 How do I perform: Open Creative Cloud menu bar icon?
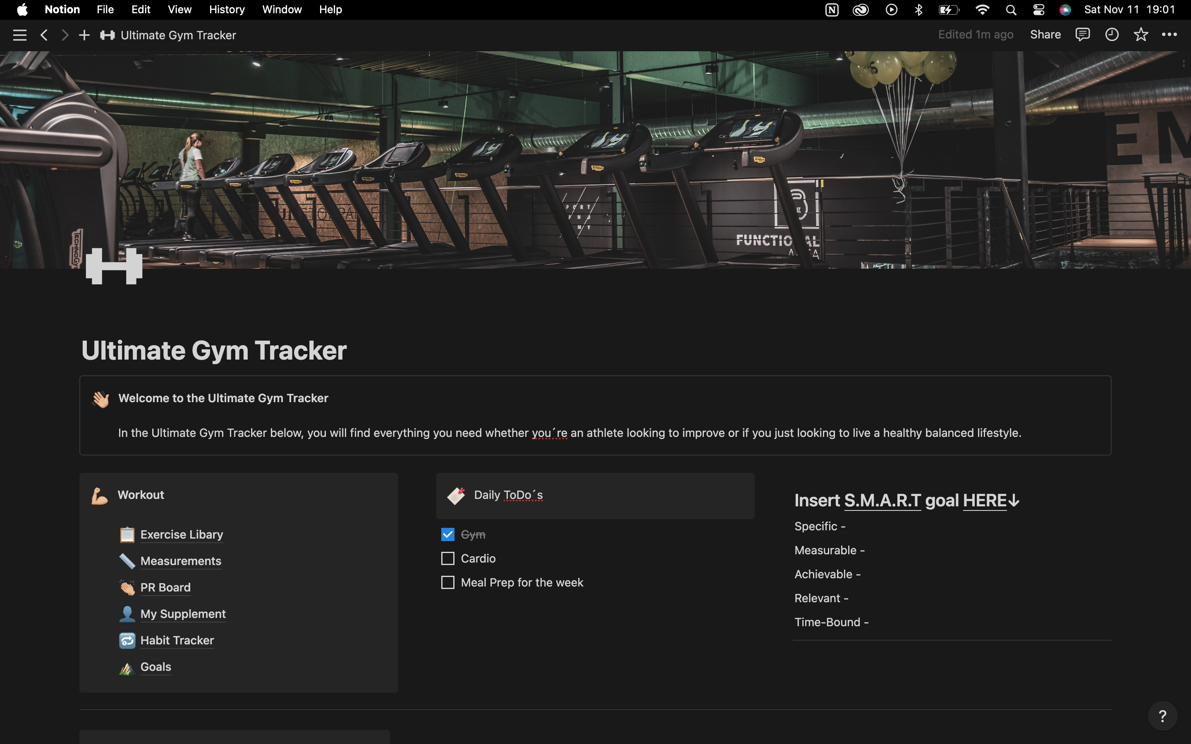(x=861, y=10)
